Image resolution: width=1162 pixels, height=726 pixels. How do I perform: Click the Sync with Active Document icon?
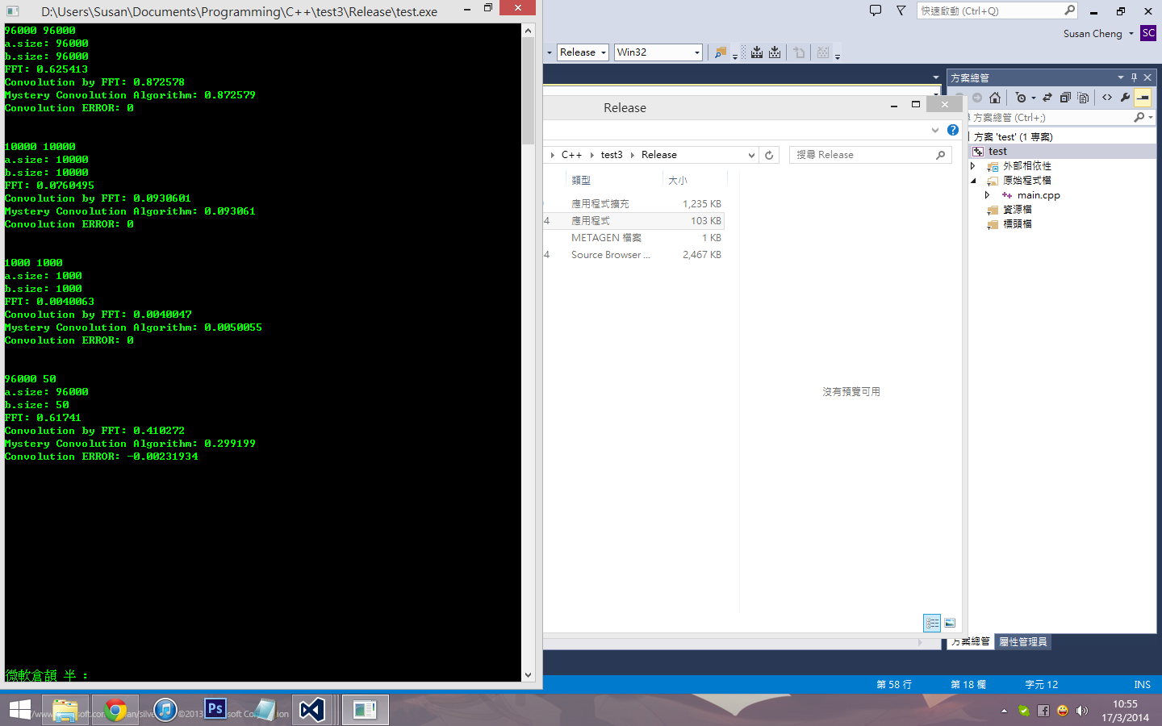coord(1047,98)
